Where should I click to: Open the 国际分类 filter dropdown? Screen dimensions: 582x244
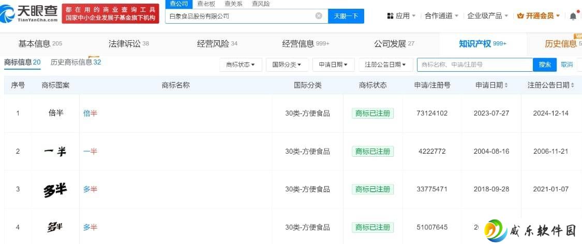pyautogui.click(x=287, y=65)
